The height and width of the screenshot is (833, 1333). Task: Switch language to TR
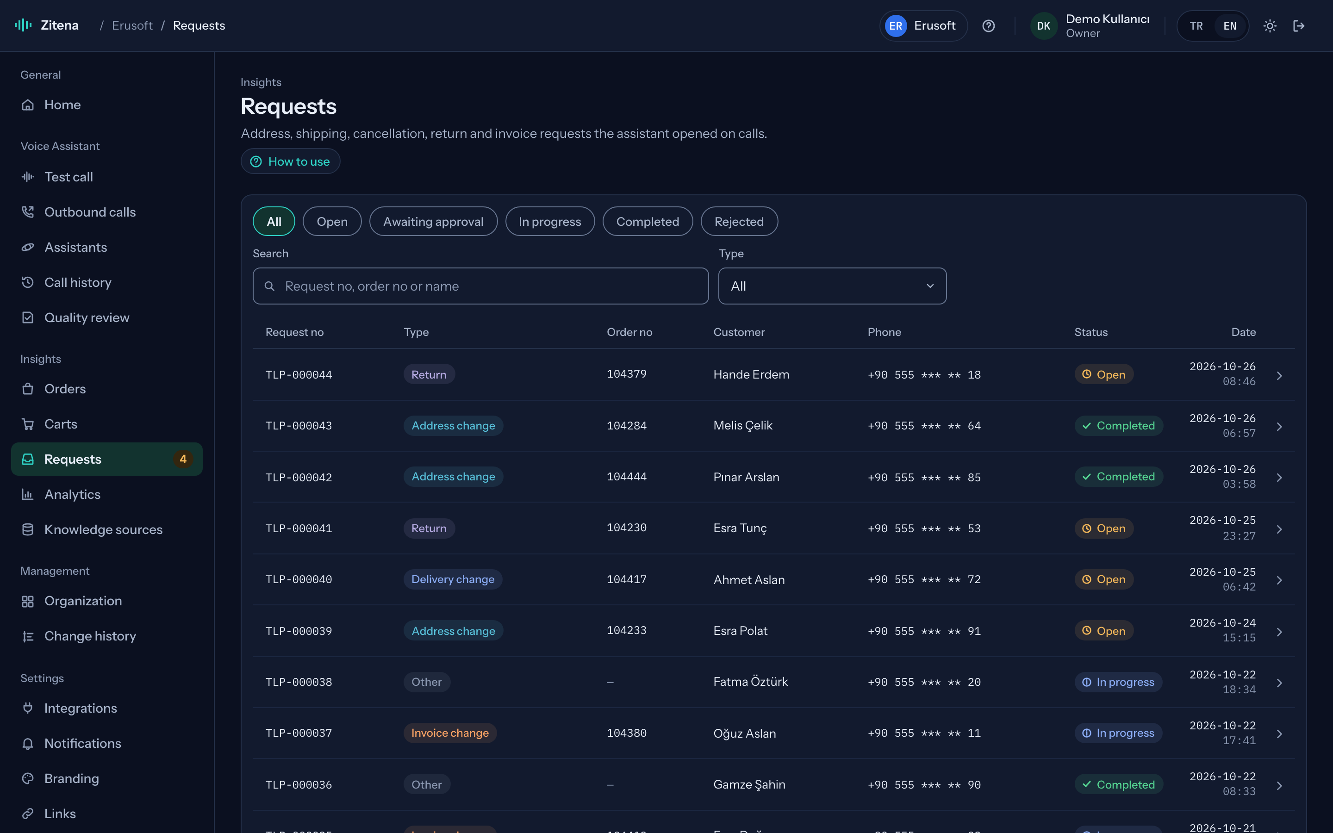point(1196,26)
